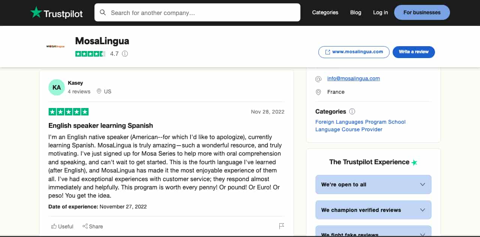Open the Blog menu item
The image size is (480, 237).
click(355, 12)
